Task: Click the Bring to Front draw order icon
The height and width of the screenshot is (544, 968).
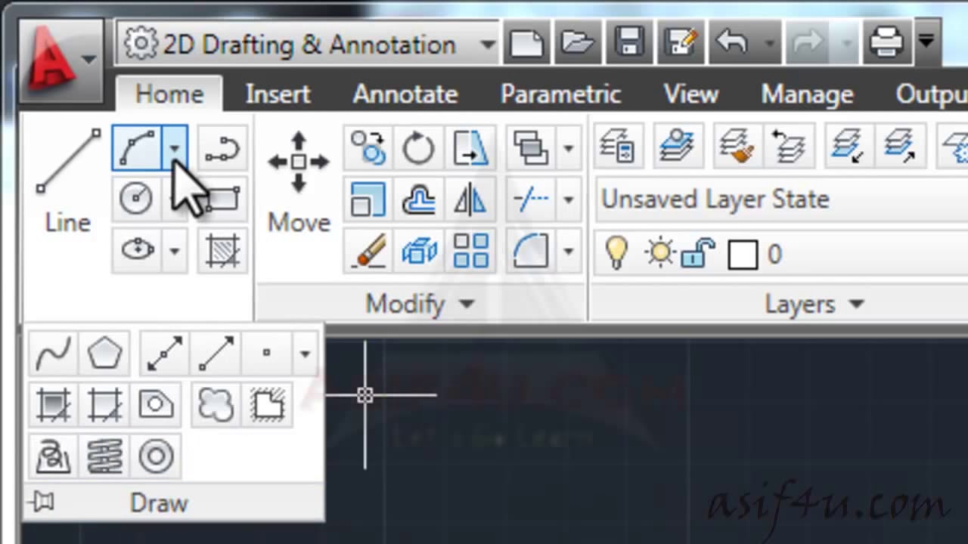Action: 530,148
